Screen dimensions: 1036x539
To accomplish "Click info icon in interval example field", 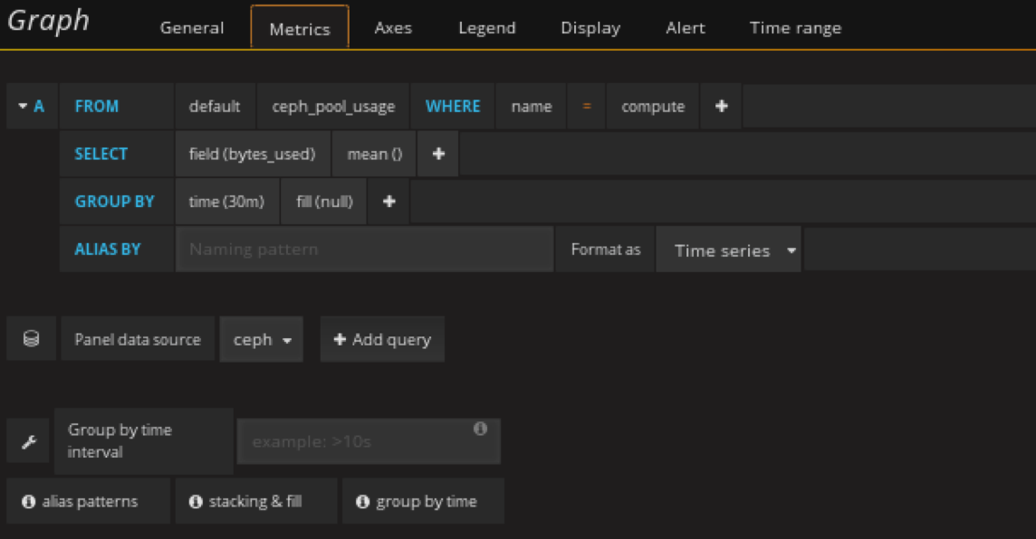I will (480, 429).
